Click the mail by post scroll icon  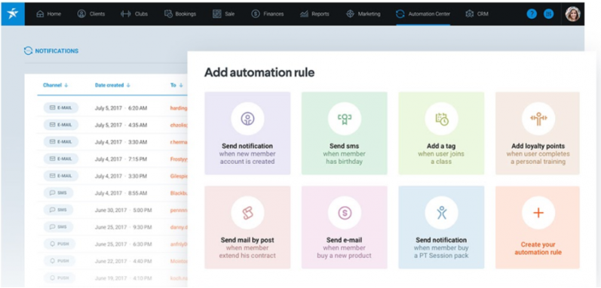click(247, 213)
